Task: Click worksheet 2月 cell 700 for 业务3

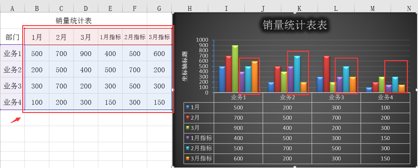Action: tap(61, 86)
